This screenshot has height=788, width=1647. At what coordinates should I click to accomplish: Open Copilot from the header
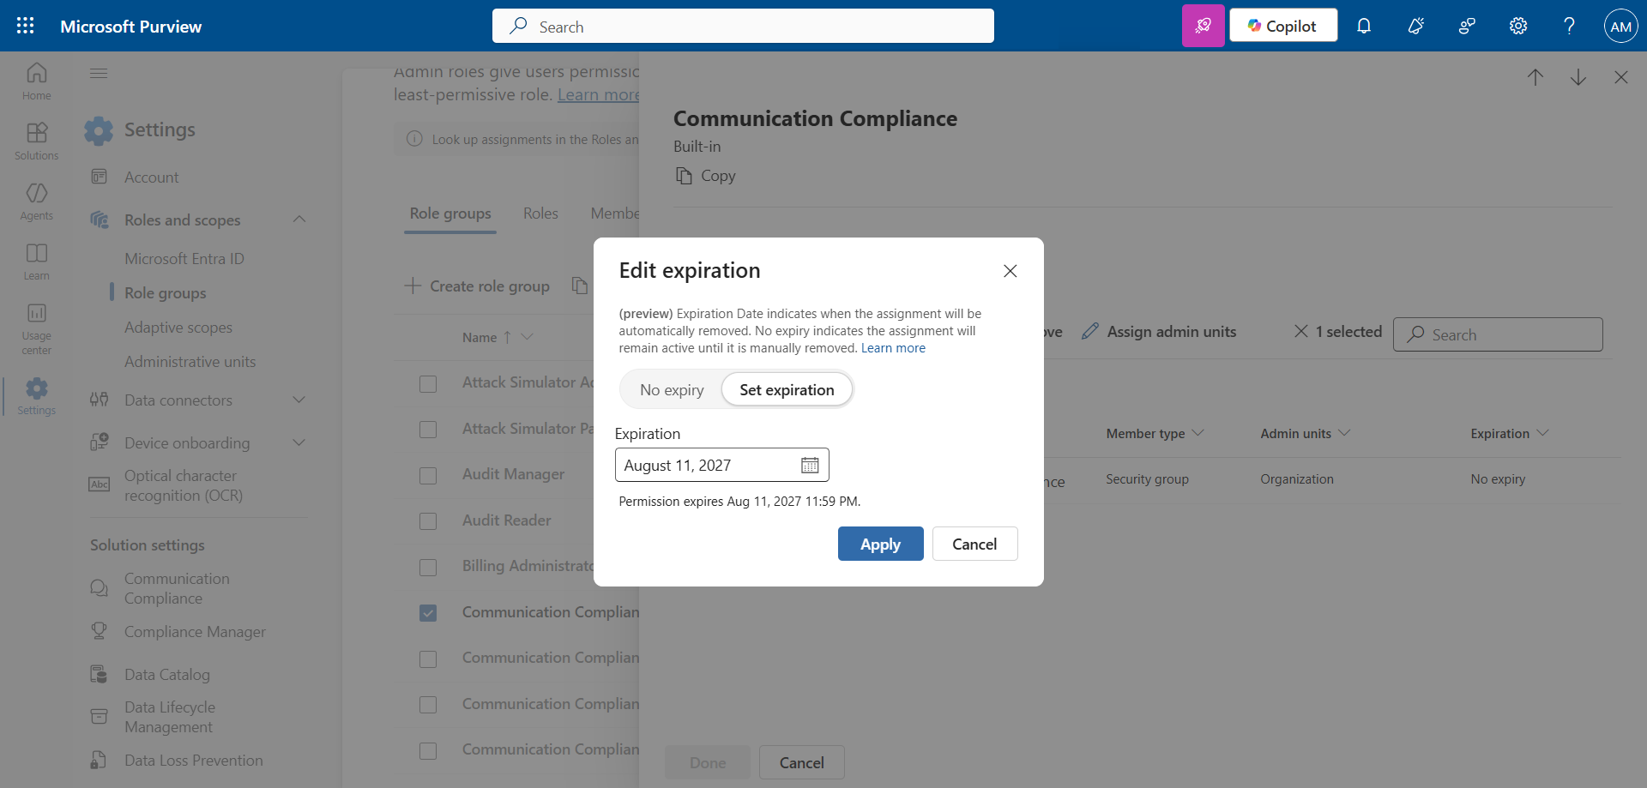point(1283,26)
